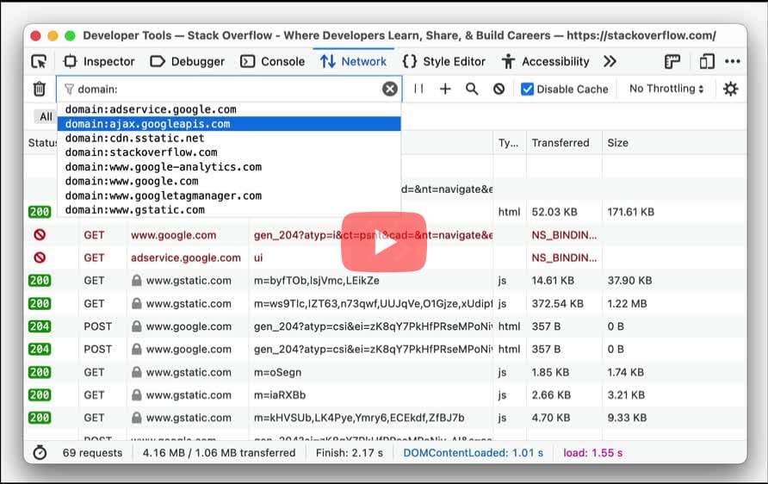Image resolution: width=768 pixels, height=484 pixels.
Task: Click the 52.03 KB transferred cell
Action: point(554,212)
